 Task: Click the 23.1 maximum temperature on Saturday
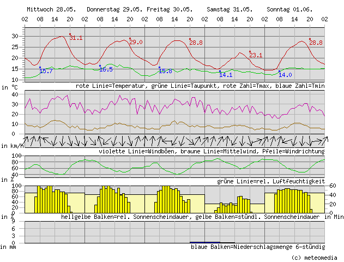tap(256, 55)
